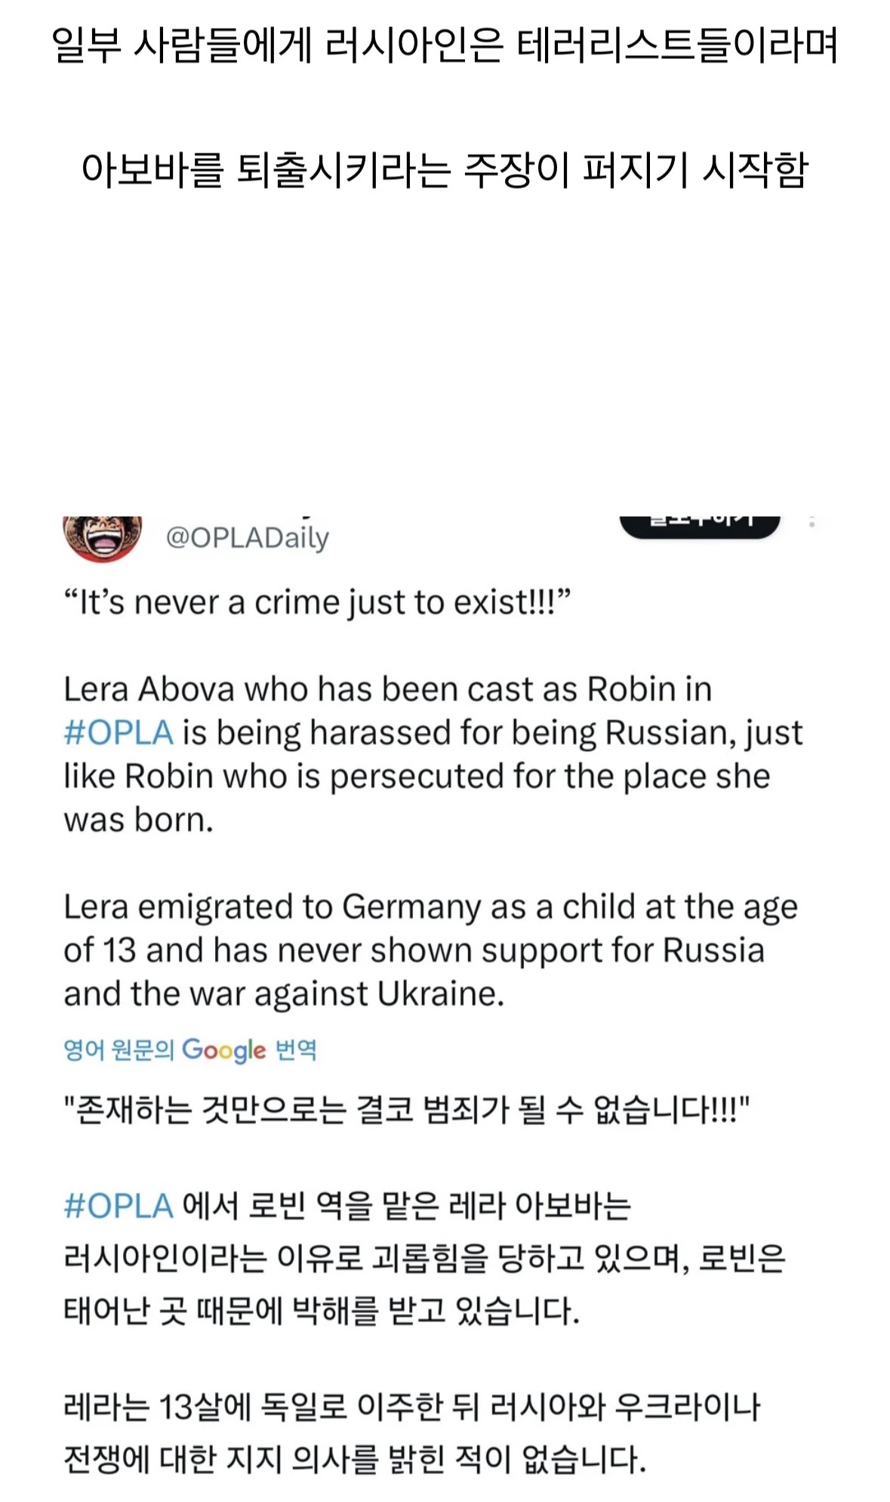
Task: Click the Korean quote starting '존재하는 것만으로는'
Action: point(408,1111)
